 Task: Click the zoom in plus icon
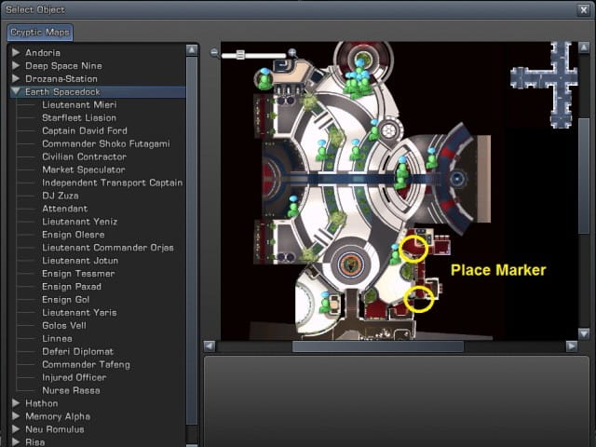[x=292, y=53]
